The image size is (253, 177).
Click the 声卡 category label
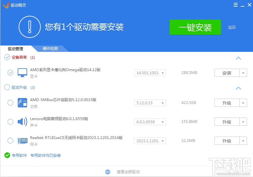(x=34, y=125)
